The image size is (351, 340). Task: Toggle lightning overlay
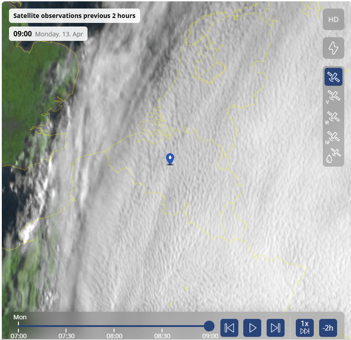coord(333,48)
